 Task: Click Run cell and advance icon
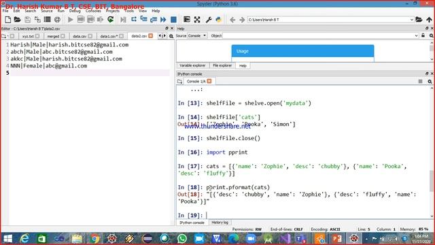coord(90,20)
